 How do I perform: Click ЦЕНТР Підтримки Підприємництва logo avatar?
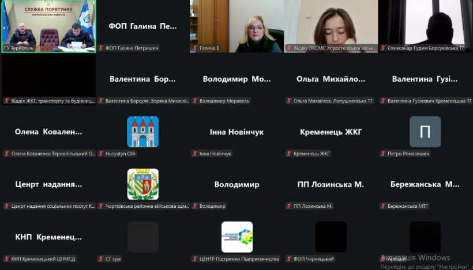[236, 237]
